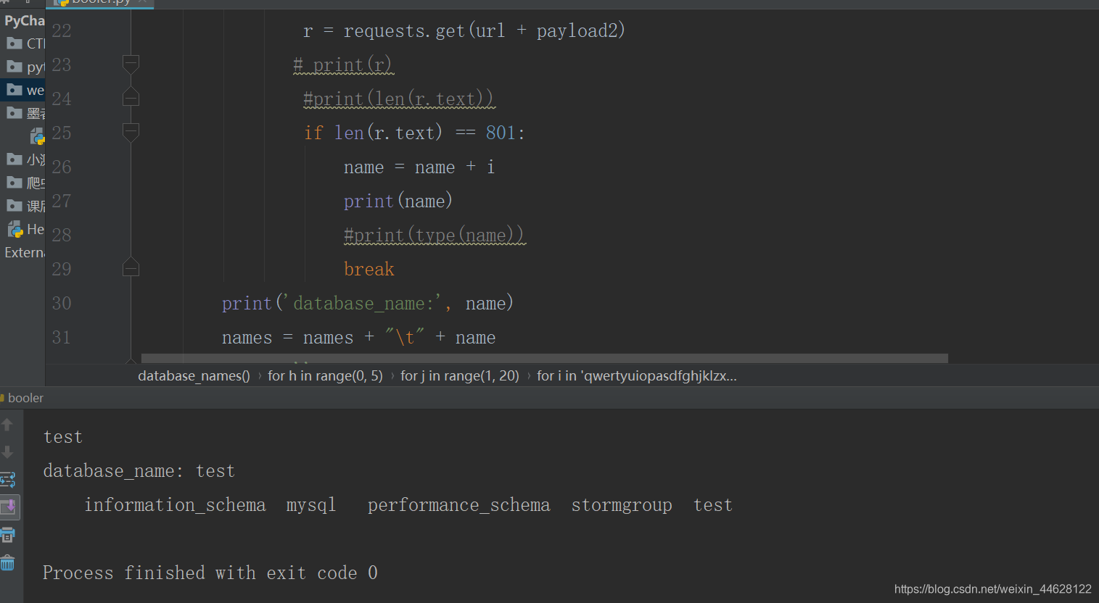Click line number 30 in the gutter

pos(62,303)
